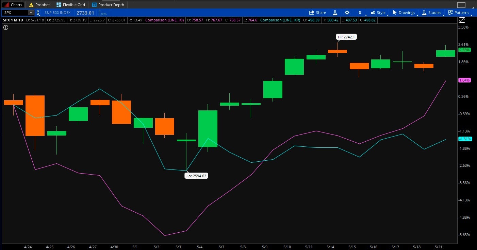Click the Comparison (LINE, IXI) label
The width and height of the screenshot is (477, 250).
pos(164,20)
